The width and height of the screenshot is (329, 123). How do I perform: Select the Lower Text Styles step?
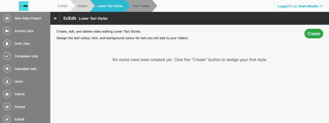point(110,6)
